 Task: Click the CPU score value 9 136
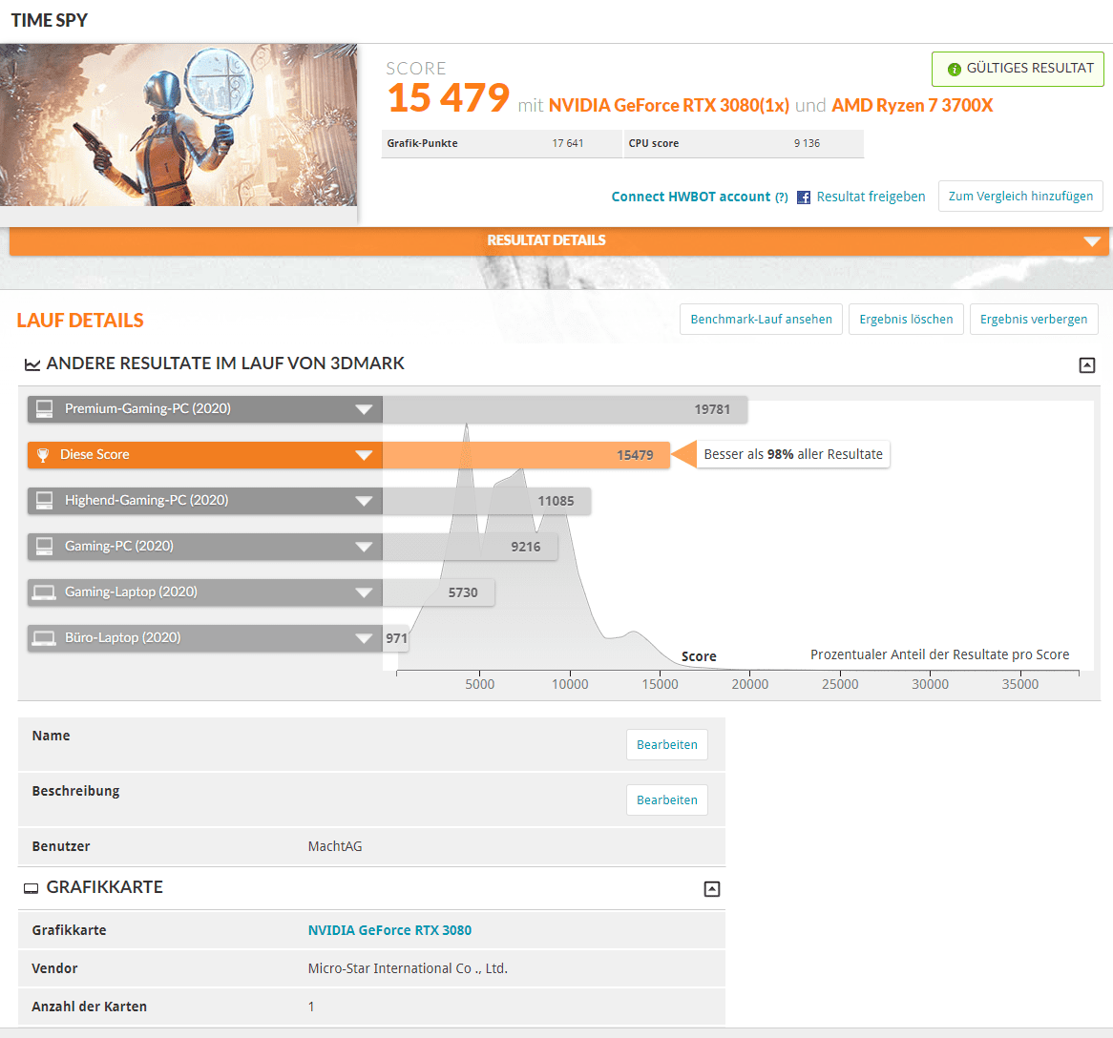pyautogui.click(x=807, y=143)
